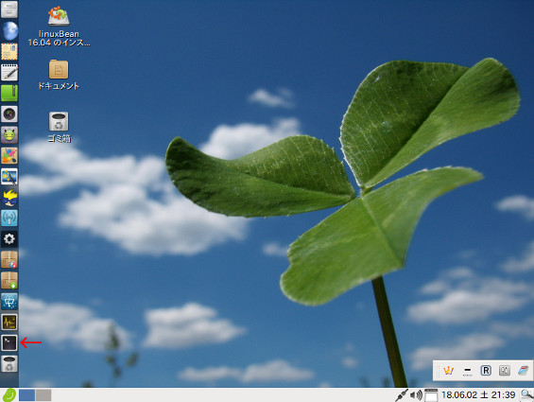Select the ドキュメント folder on desktop
The width and height of the screenshot is (534, 402).
click(x=59, y=75)
